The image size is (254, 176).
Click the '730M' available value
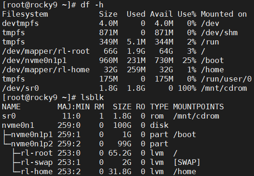pos(164,60)
